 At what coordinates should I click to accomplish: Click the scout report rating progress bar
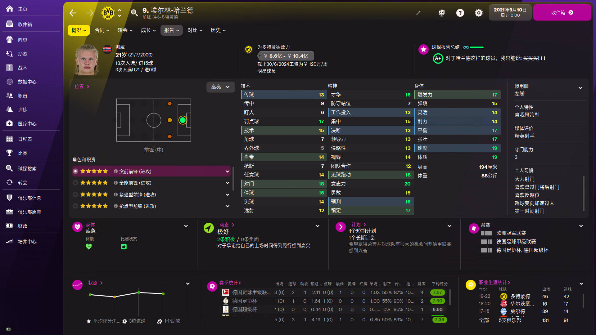[x=477, y=47]
